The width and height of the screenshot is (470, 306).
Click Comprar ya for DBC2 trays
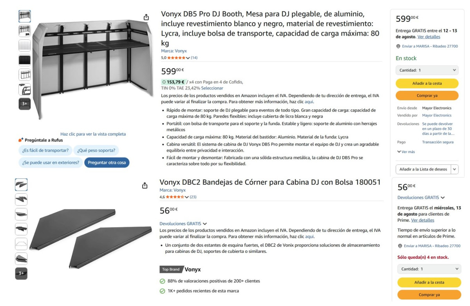[x=429, y=295]
